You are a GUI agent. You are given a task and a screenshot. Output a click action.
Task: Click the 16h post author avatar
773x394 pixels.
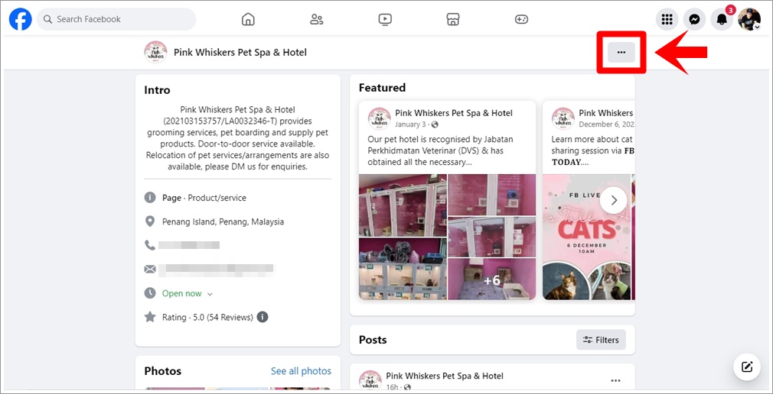(x=370, y=379)
